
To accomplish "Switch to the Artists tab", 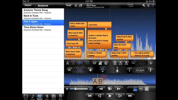I will coord(46,97).
